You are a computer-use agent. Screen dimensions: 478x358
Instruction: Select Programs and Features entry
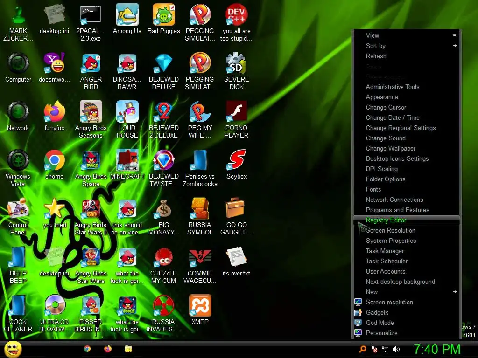click(x=407, y=210)
